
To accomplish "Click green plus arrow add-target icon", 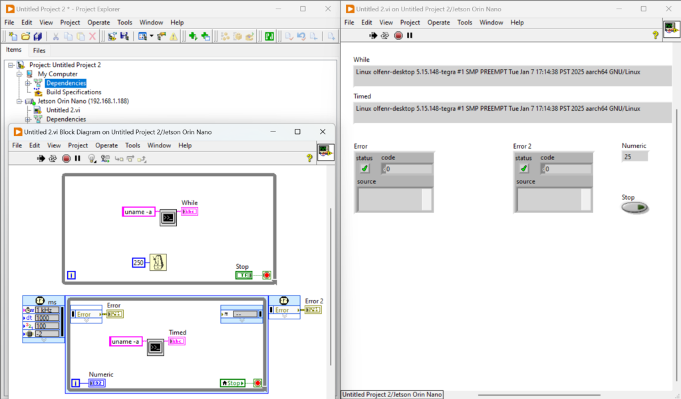I will coord(194,37).
